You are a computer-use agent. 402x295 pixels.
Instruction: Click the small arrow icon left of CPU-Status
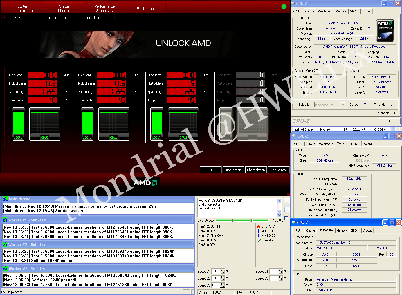coord(4,17)
